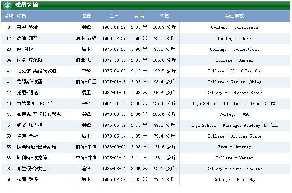Click position 中锋-前锋
Screen dimensions: 292x193
(86, 158)
